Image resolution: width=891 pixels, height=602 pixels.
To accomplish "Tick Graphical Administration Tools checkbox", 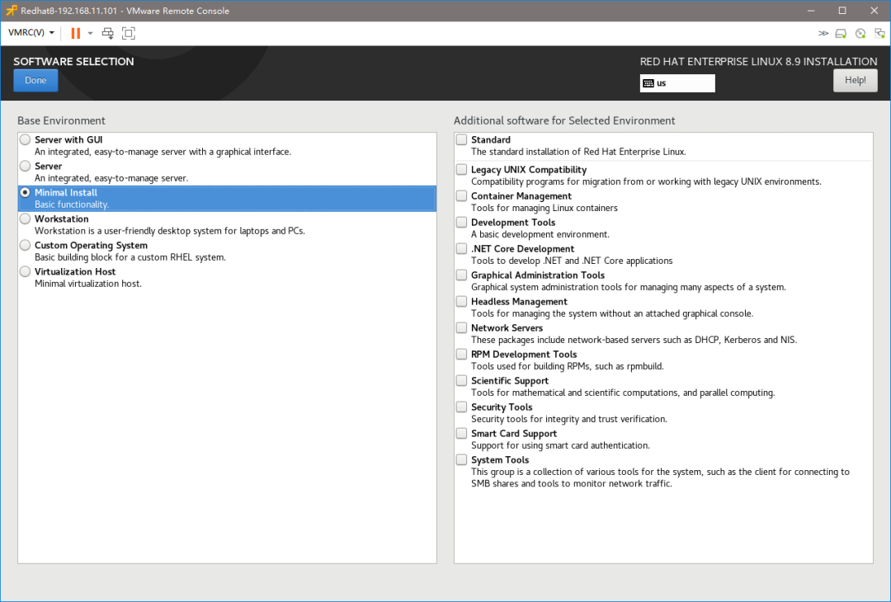I will (x=461, y=275).
